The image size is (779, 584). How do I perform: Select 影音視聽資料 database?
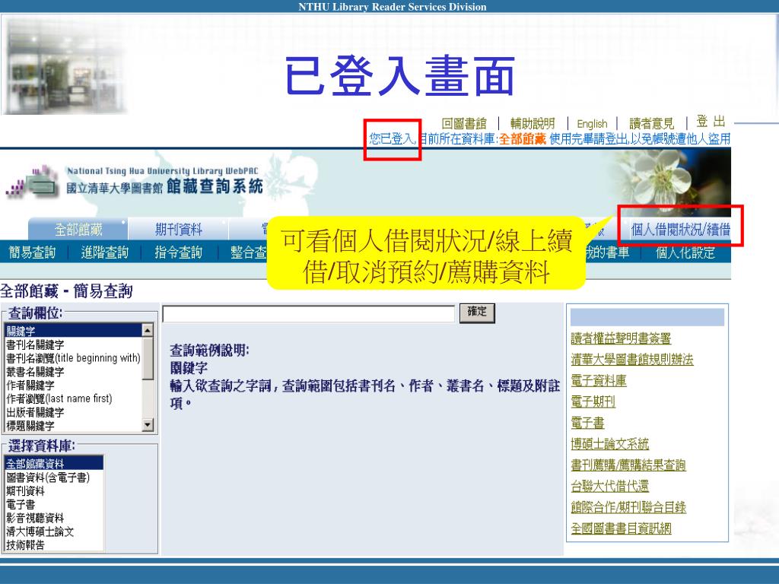coord(54,518)
